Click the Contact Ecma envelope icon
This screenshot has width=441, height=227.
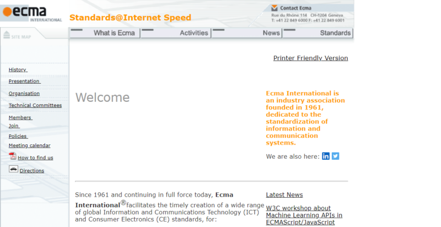(274, 8)
